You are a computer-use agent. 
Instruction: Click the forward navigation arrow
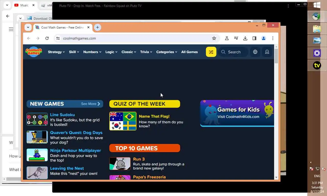click(x=38, y=38)
